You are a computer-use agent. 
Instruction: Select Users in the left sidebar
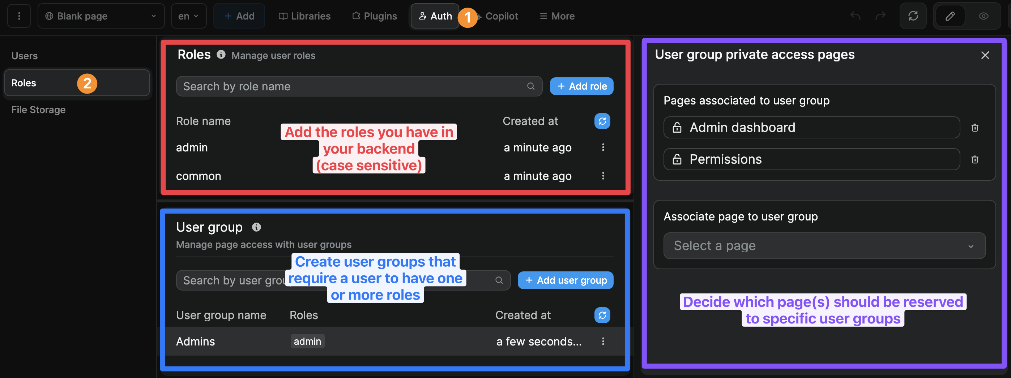coord(24,56)
